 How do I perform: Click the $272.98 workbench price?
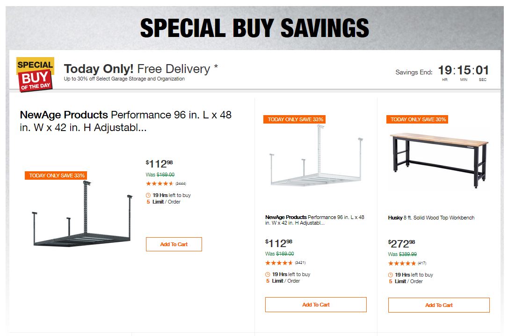[x=401, y=243]
